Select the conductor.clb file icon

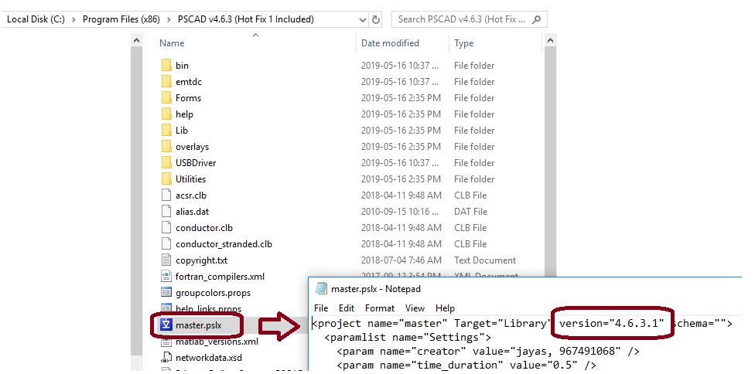tap(166, 228)
